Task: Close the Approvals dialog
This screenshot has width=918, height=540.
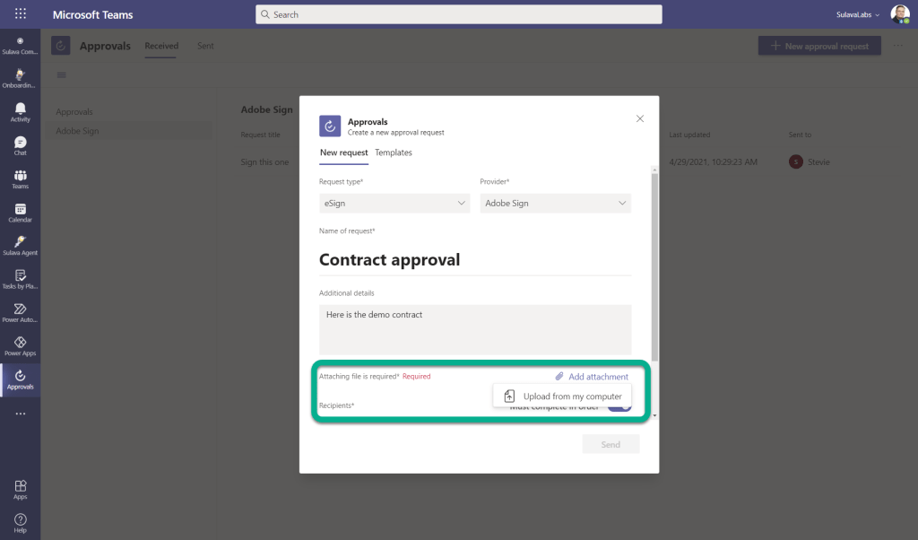Action: click(x=640, y=118)
